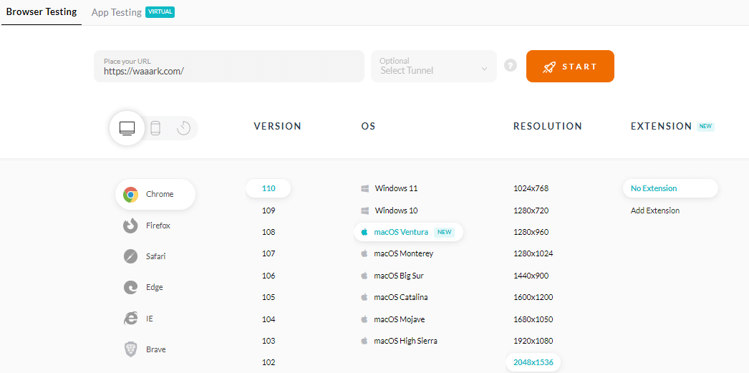
Task: Select Chrome version 102
Action: tap(269, 362)
